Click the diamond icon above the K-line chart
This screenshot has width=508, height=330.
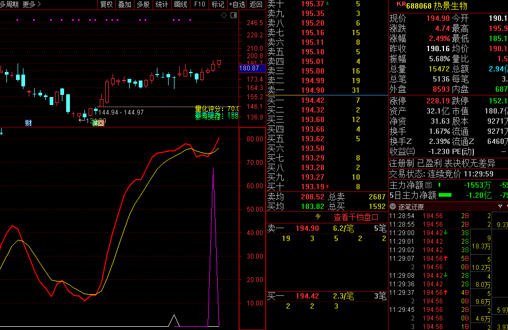[224, 15]
